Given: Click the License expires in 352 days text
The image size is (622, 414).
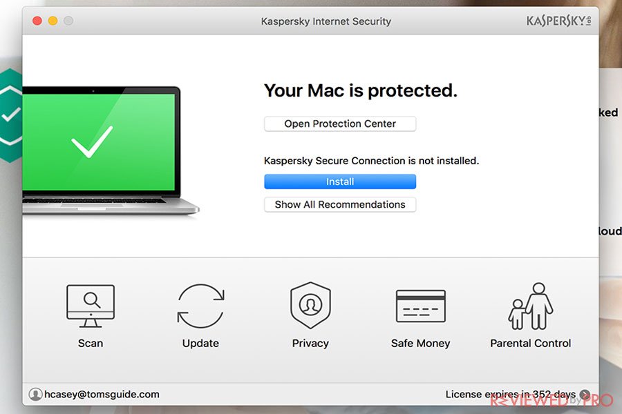Looking at the screenshot, I should click(511, 394).
